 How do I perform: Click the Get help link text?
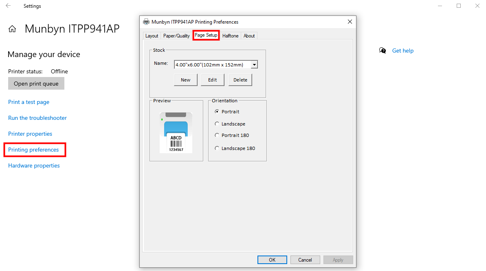(x=403, y=51)
